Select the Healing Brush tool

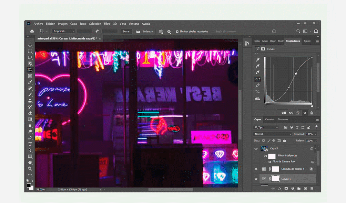[30, 88]
